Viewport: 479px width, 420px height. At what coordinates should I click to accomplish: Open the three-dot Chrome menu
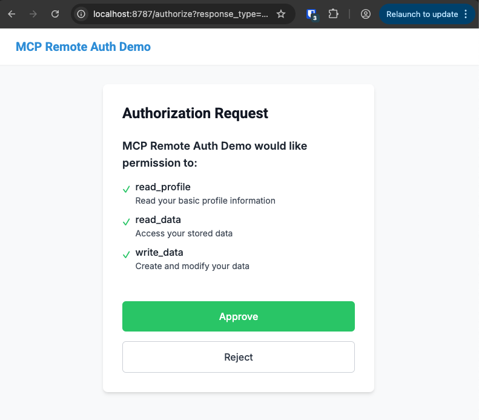[x=466, y=14]
